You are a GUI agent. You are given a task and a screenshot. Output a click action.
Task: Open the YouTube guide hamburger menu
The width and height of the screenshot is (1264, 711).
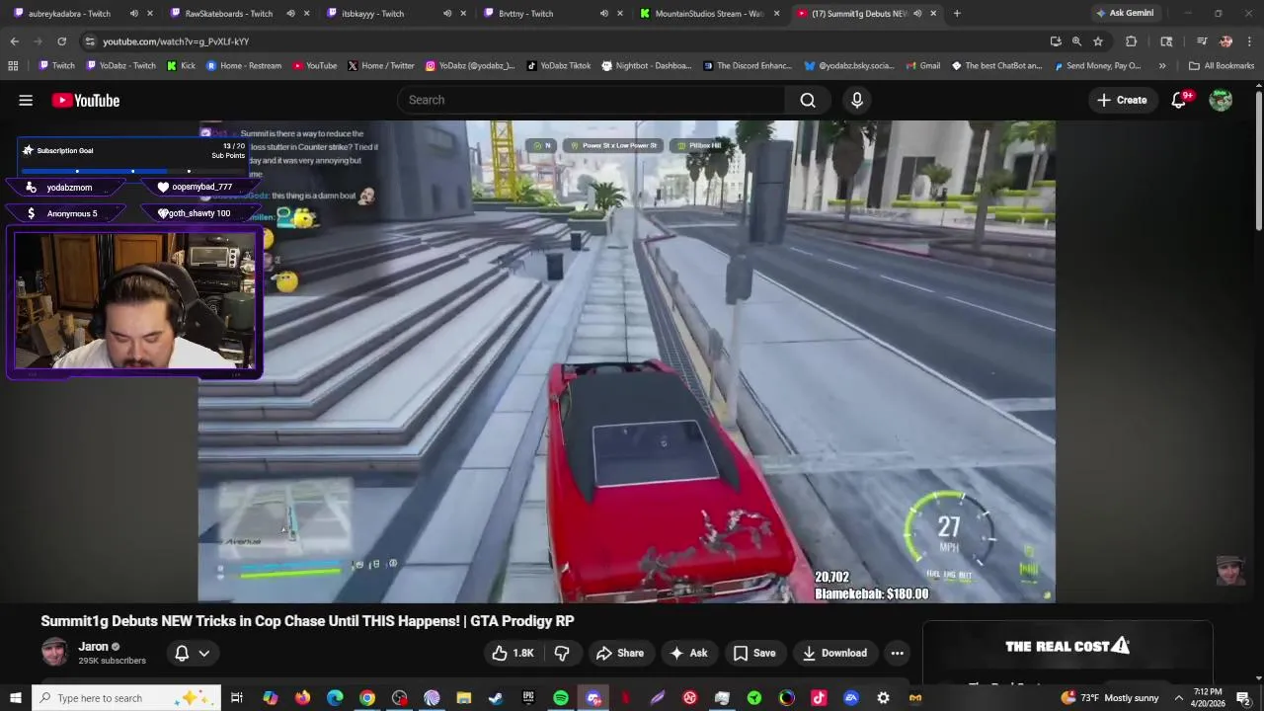[x=26, y=100]
